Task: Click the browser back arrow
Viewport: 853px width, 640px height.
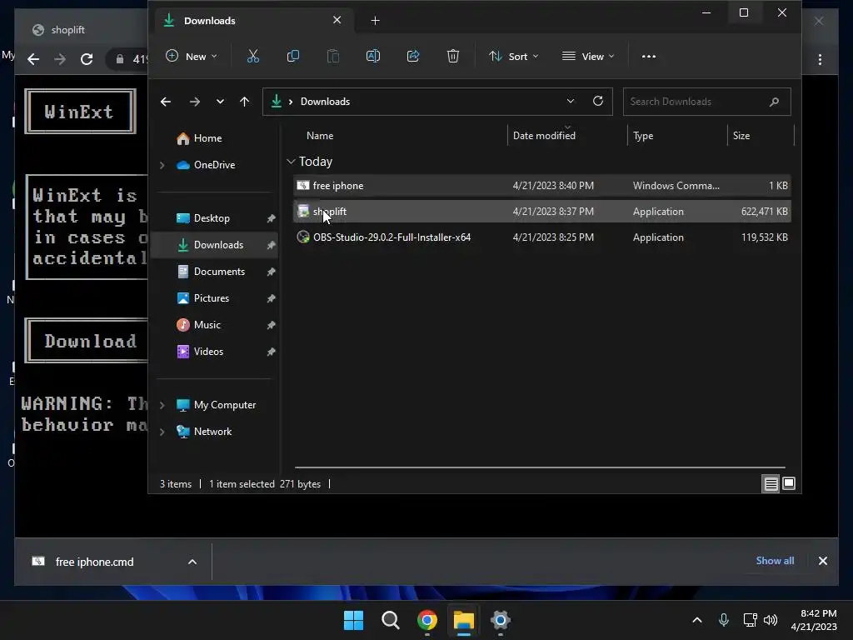Action: tap(33, 59)
